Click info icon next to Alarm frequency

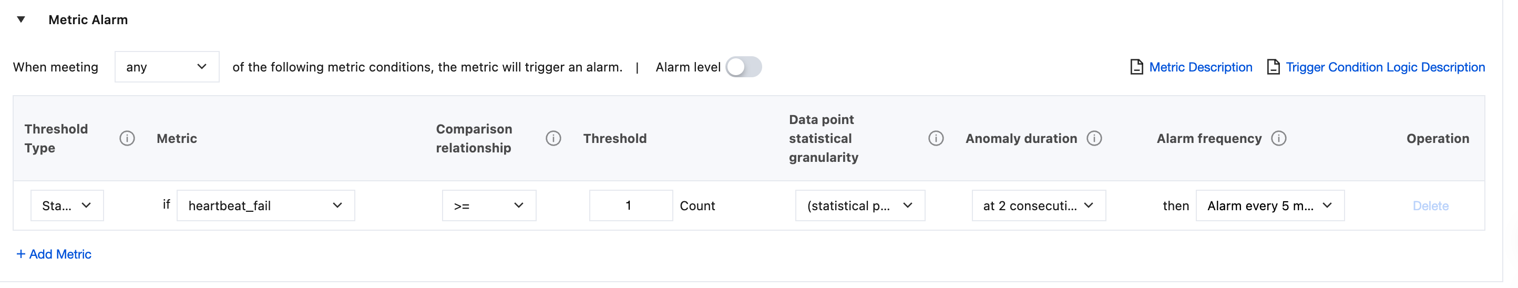pyautogui.click(x=1279, y=138)
